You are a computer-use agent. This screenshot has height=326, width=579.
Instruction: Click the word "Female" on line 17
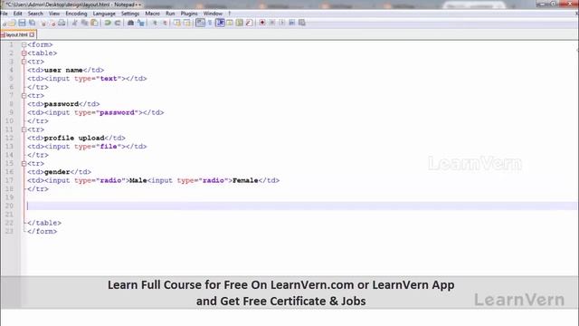(245, 180)
